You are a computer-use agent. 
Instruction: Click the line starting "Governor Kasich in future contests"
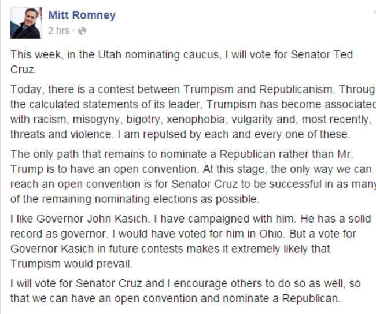pyautogui.click(x=170, y=250)
